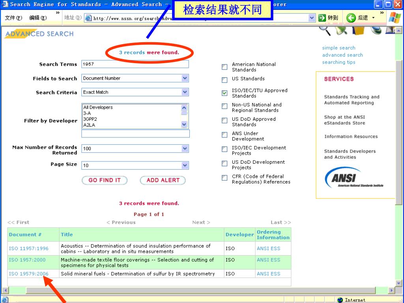Open ISO 11957:1996 document link
Image resolution: width=404 pixels, height=303 pixels.
click(x=28, y=249)
